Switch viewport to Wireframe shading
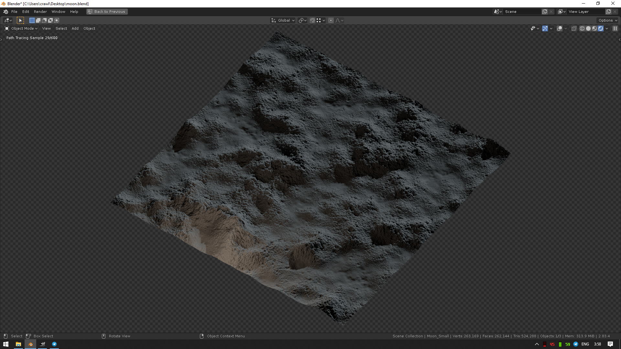 click(x=582, y=28)
